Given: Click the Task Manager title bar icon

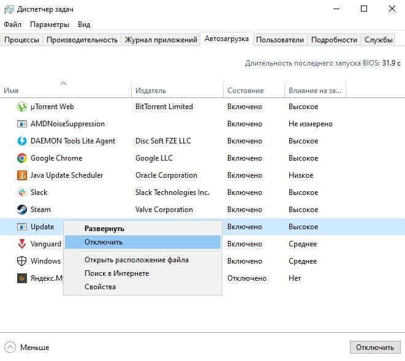Looking at the screenshot, I should [x=9, y=9].
